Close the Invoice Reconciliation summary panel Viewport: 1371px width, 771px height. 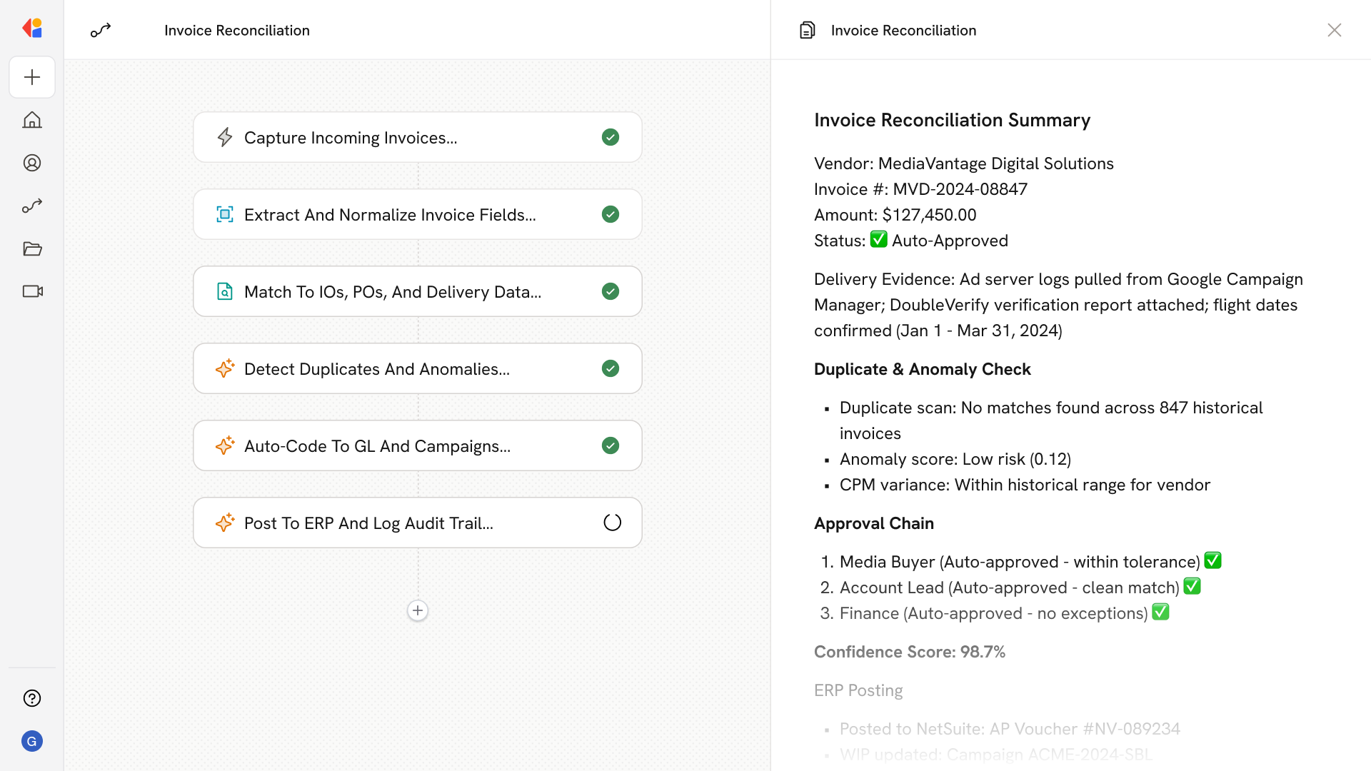pos(1334,30)
